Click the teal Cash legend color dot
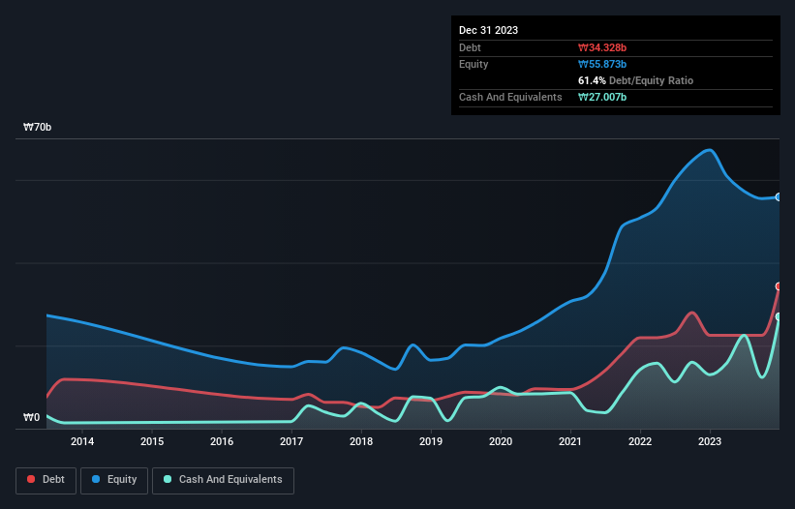This screenshot has height=509, width=795. pos(168,479)
